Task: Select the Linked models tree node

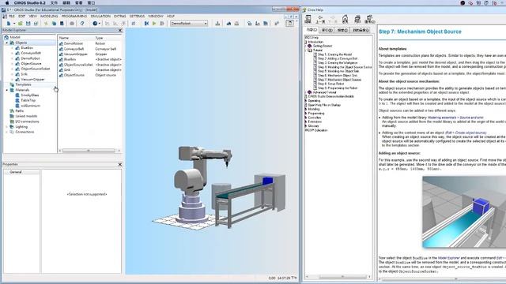Action: (26, 116)
